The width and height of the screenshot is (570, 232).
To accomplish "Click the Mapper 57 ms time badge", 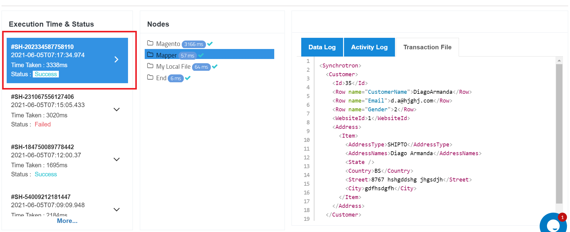I will point(187,56).
